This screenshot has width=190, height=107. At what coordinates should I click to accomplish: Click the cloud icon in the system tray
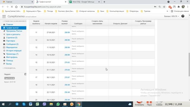pyautogui.click(x=130, y=104)
